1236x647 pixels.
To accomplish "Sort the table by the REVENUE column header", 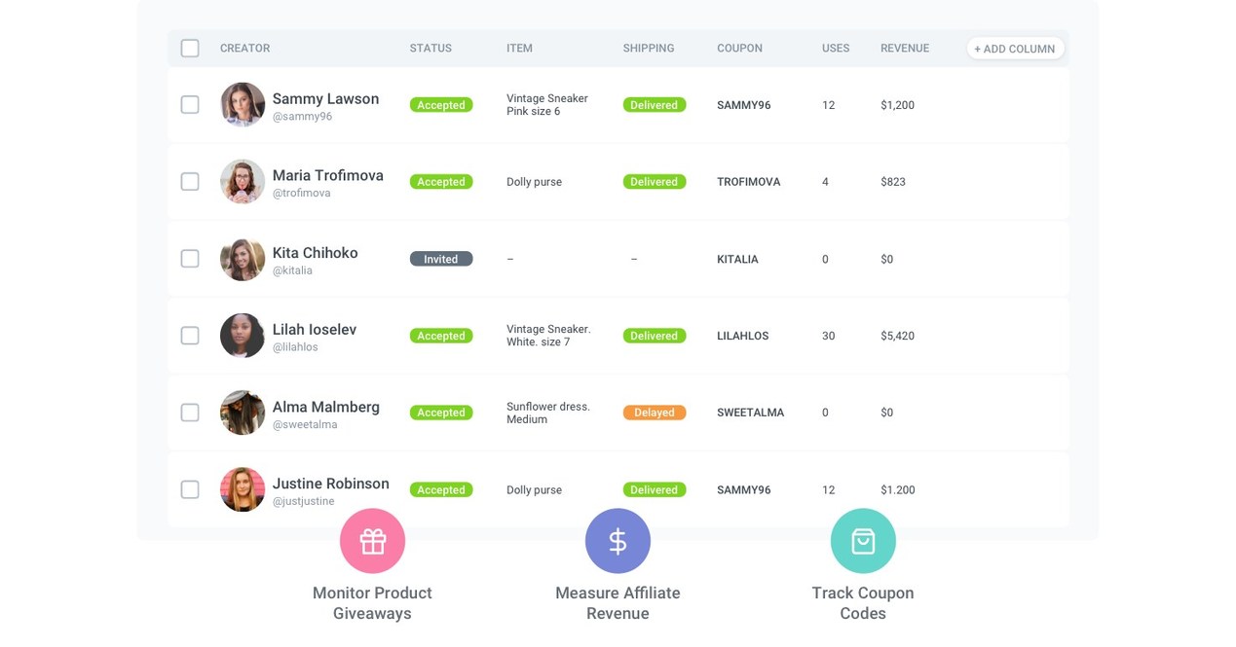I will coord(905,48).
